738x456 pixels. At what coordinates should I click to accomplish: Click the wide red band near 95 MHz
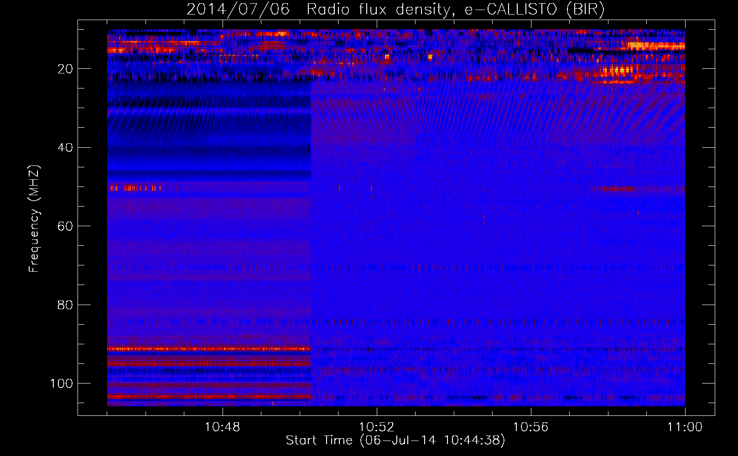pos(208,363)
